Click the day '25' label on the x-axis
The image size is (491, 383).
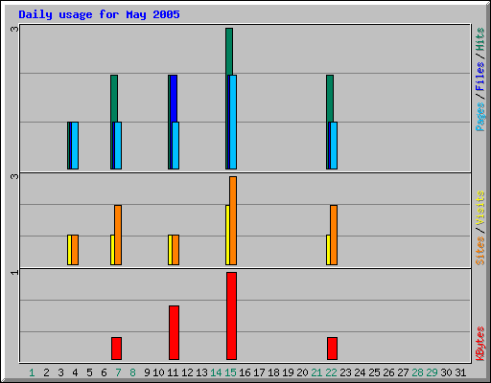pyautogui.click(x=374, y=372)
